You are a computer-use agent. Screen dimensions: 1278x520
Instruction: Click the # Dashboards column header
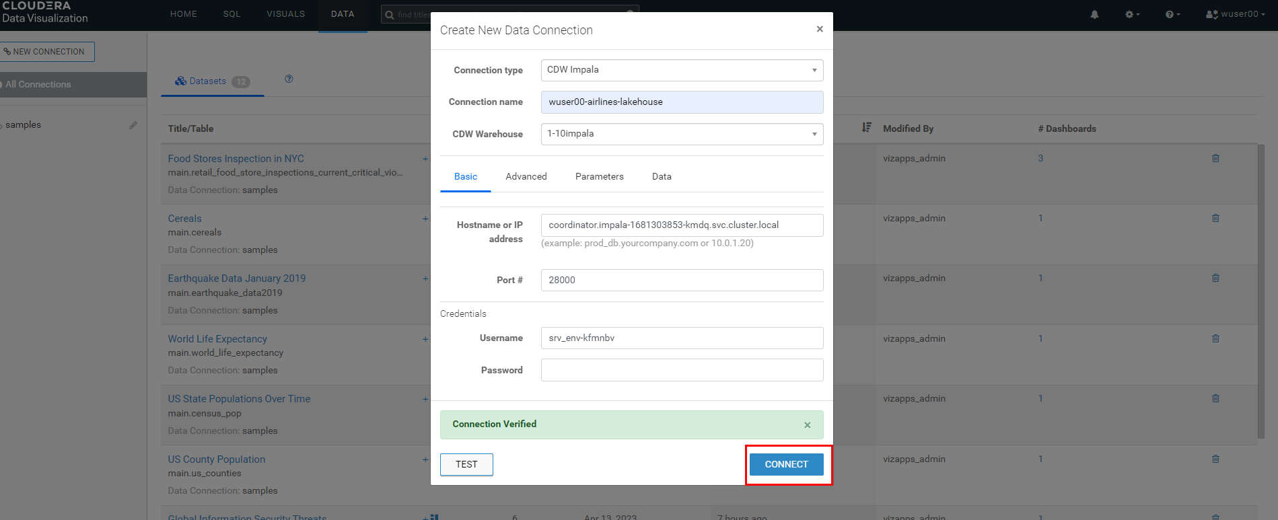click(x=1067, y=128)
